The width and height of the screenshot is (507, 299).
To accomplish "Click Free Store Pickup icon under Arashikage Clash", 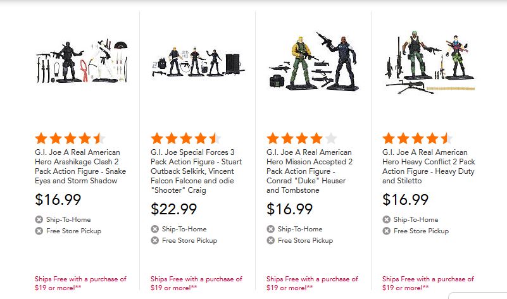I will pos(39,231).
